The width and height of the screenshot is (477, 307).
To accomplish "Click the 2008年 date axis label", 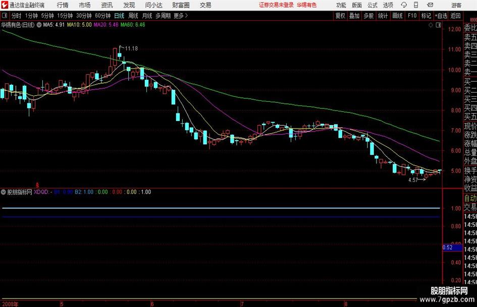I will click(x=10, y=304).
